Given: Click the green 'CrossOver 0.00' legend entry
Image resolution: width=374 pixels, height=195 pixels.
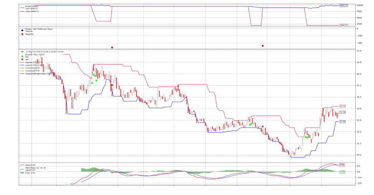Looking at the screenshot, I should pyautogui.click(x=32, y=68).
